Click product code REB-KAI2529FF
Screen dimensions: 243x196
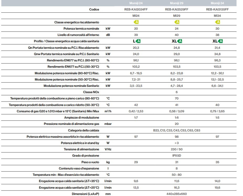pos(177,9)
